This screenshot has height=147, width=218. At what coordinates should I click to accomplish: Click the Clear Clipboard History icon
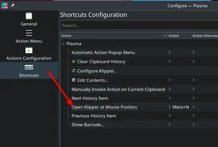click(73, 61)
